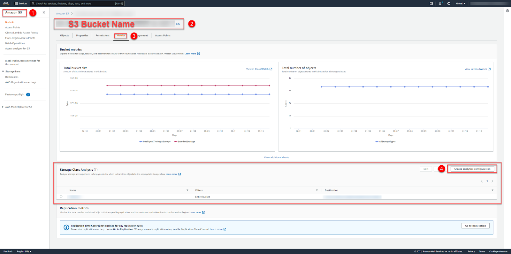Screen dimensions: 511x254
Task: Click the services search input field
Action: pyautogui.click(x=77, y=4)
